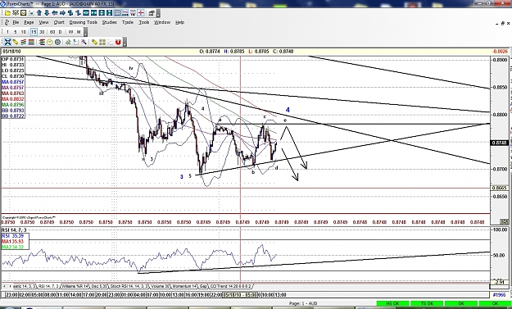Switch to Daily (D) interval

point(60,32)
